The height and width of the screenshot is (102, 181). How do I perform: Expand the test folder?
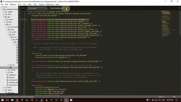click(7, 73)
